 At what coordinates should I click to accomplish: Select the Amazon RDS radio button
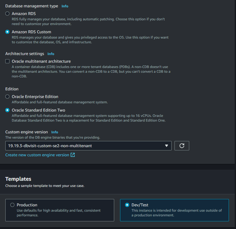coord(7,14)
